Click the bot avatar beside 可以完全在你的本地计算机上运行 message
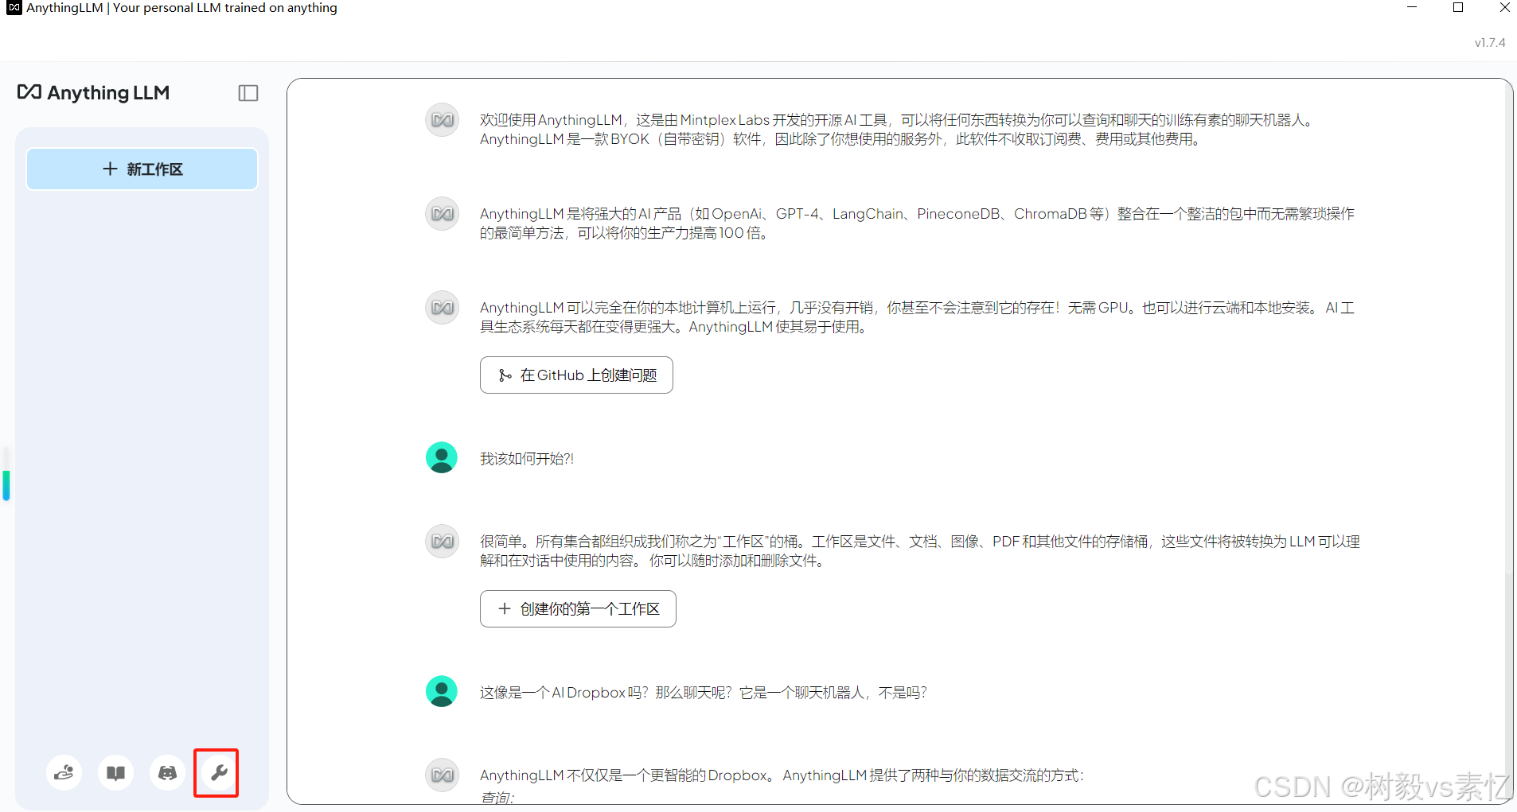The width and height of the screenshot is (1517, 812). 442,308
